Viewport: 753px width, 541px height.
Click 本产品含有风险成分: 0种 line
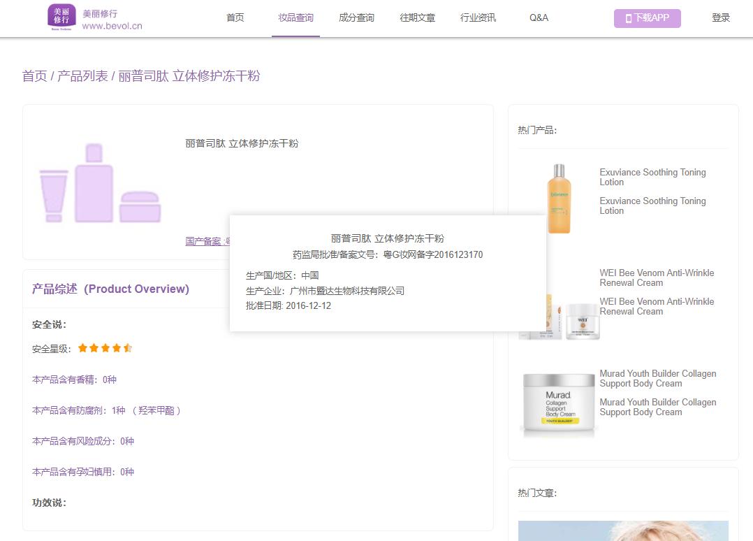pos(83,441)
